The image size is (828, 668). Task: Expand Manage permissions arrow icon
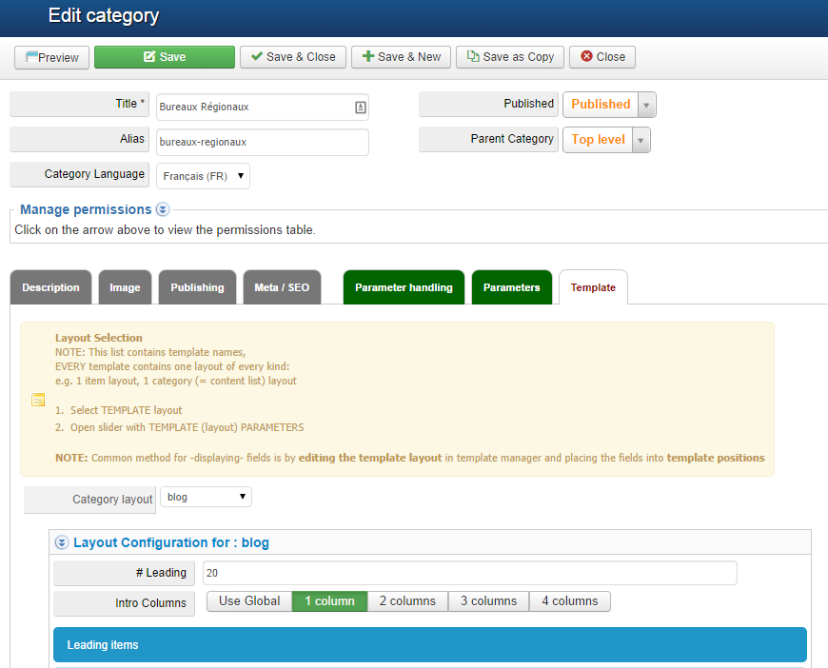pyautogui.click(x=163, y=209)
